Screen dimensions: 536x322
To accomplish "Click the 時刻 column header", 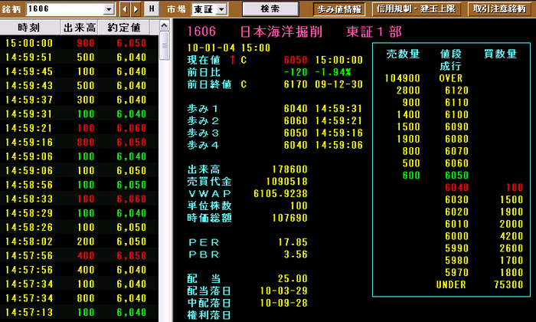I will pos(29,28).
